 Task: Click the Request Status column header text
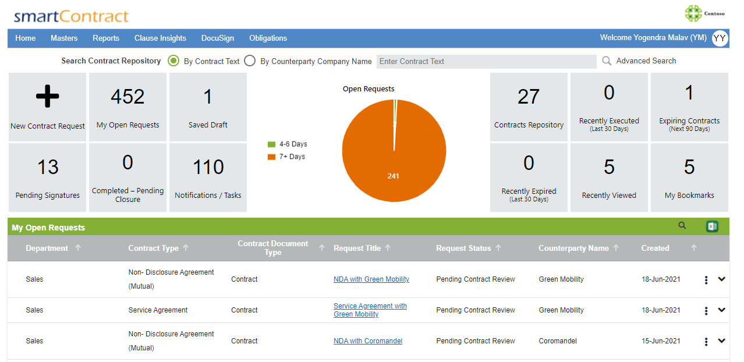463,248
